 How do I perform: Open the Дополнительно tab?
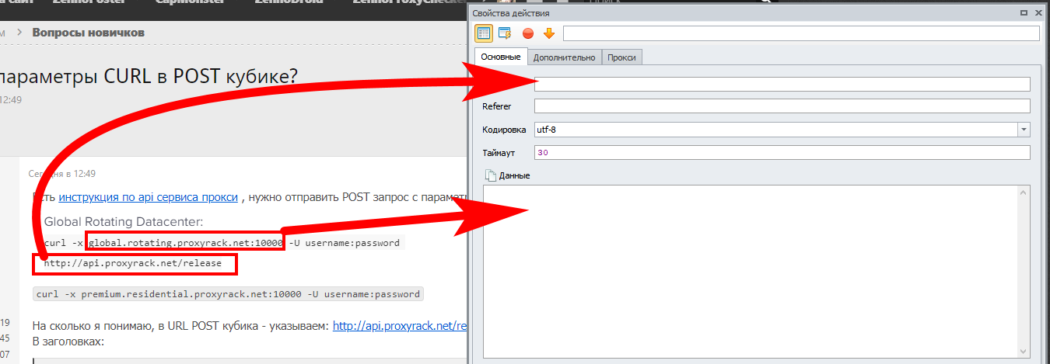coord(565,57)
